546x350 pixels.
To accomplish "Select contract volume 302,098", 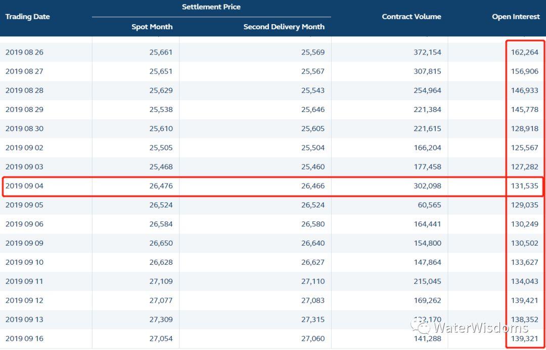I will (x=427, y=186).
